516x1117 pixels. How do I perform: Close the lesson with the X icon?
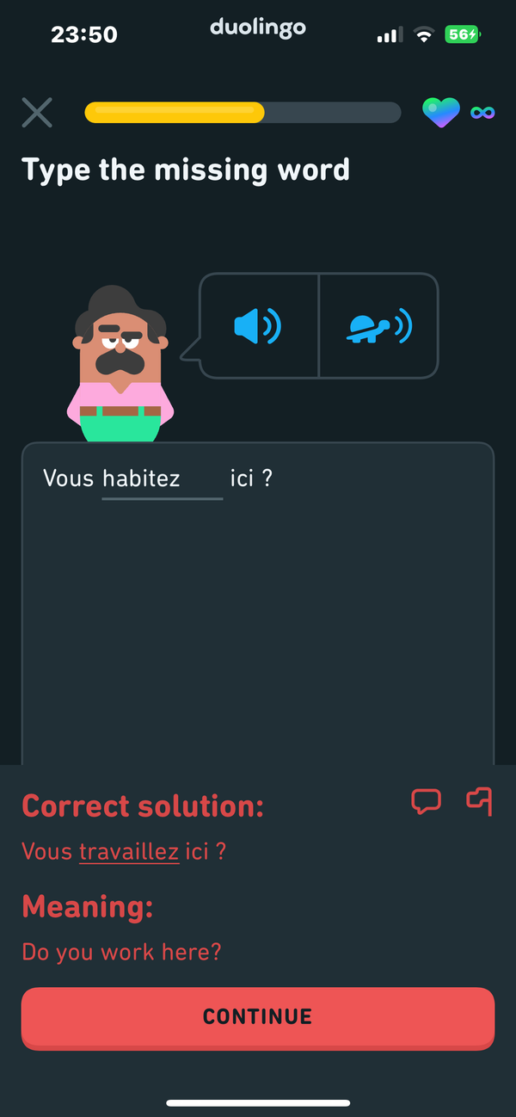[x=37, y=113]
